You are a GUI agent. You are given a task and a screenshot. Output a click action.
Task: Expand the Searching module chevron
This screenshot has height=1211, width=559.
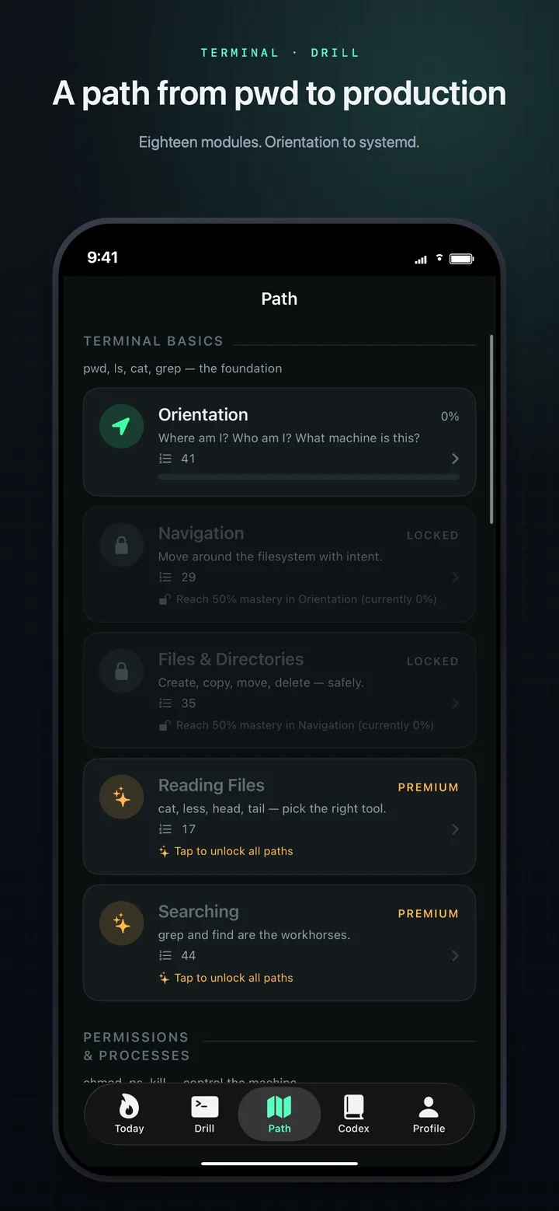point(456,956)
